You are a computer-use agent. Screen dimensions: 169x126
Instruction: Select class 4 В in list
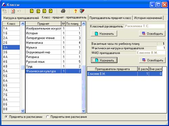[11, 66]
